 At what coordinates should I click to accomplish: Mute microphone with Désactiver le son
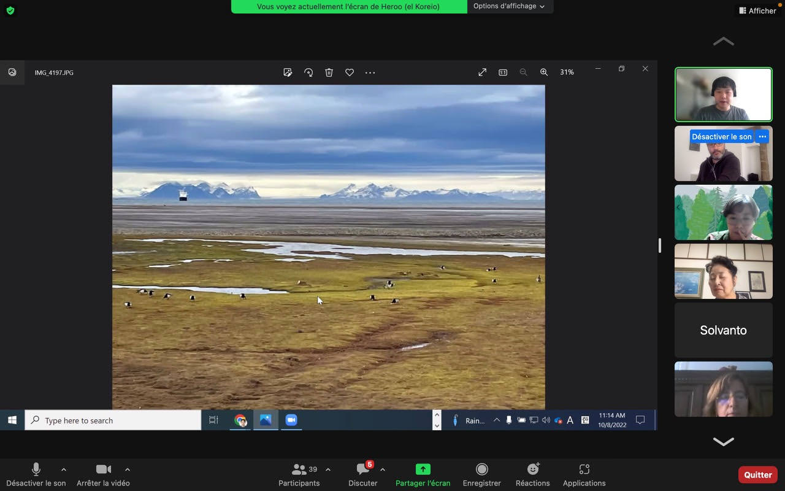[x=36, y=474]
